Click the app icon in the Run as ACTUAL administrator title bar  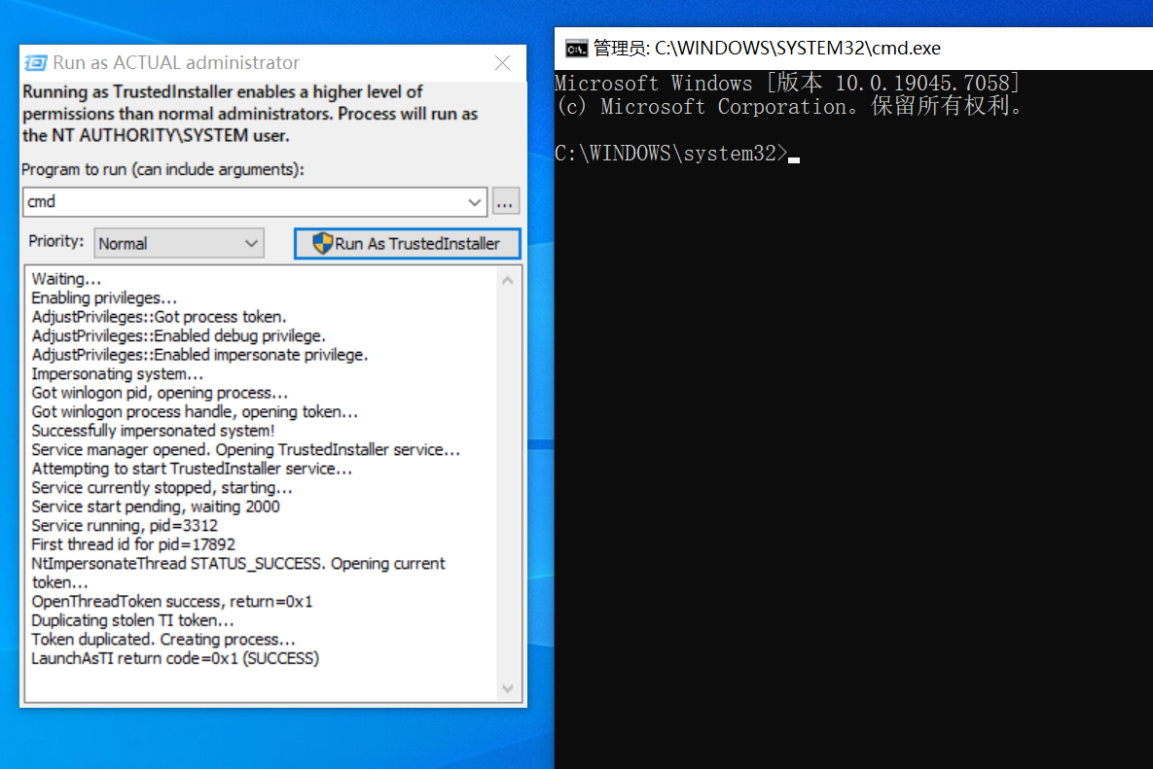36,63
